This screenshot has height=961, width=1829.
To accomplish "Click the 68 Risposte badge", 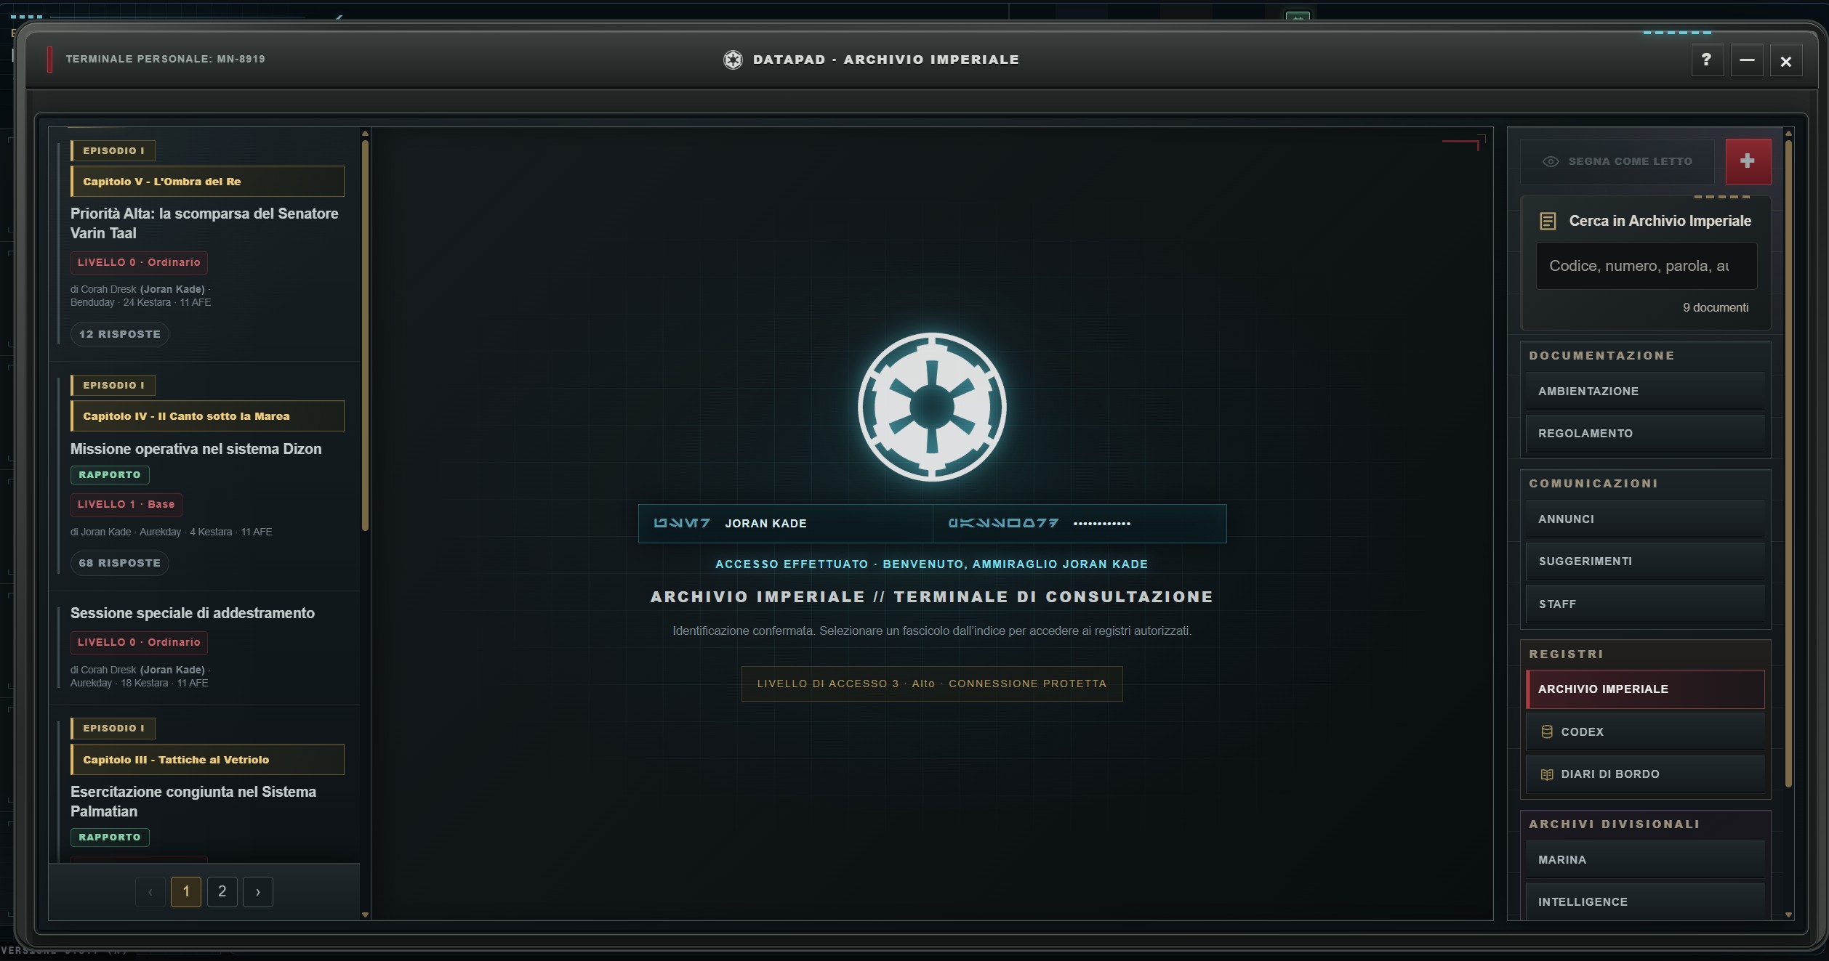I will click(120, 563).
